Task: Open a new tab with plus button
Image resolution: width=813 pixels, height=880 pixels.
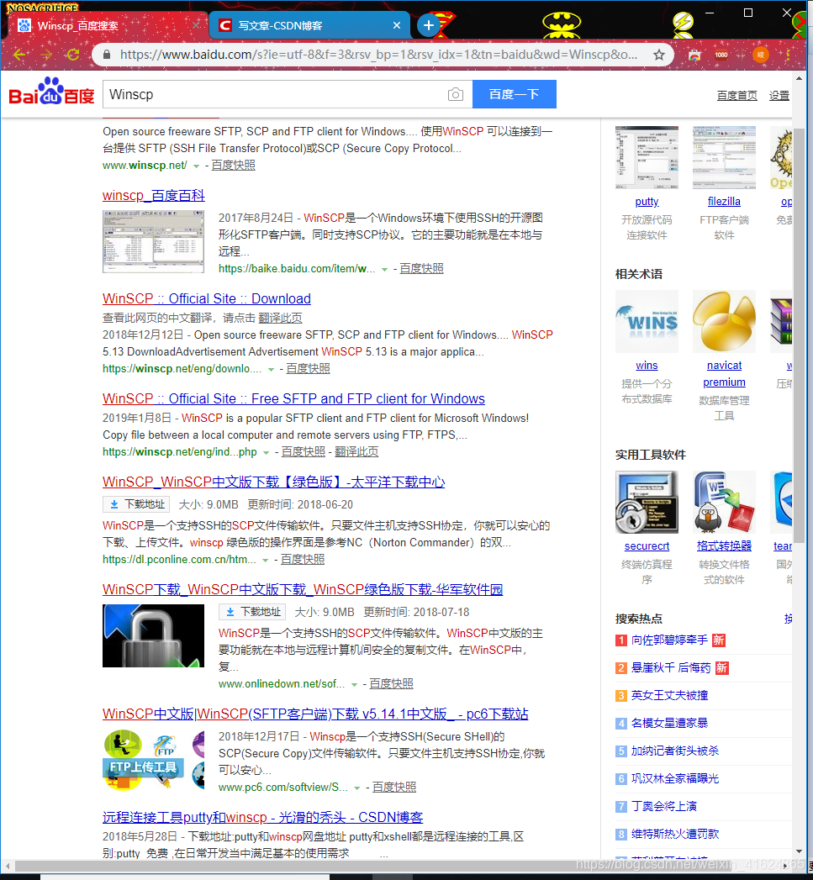Action: (429, 25)
